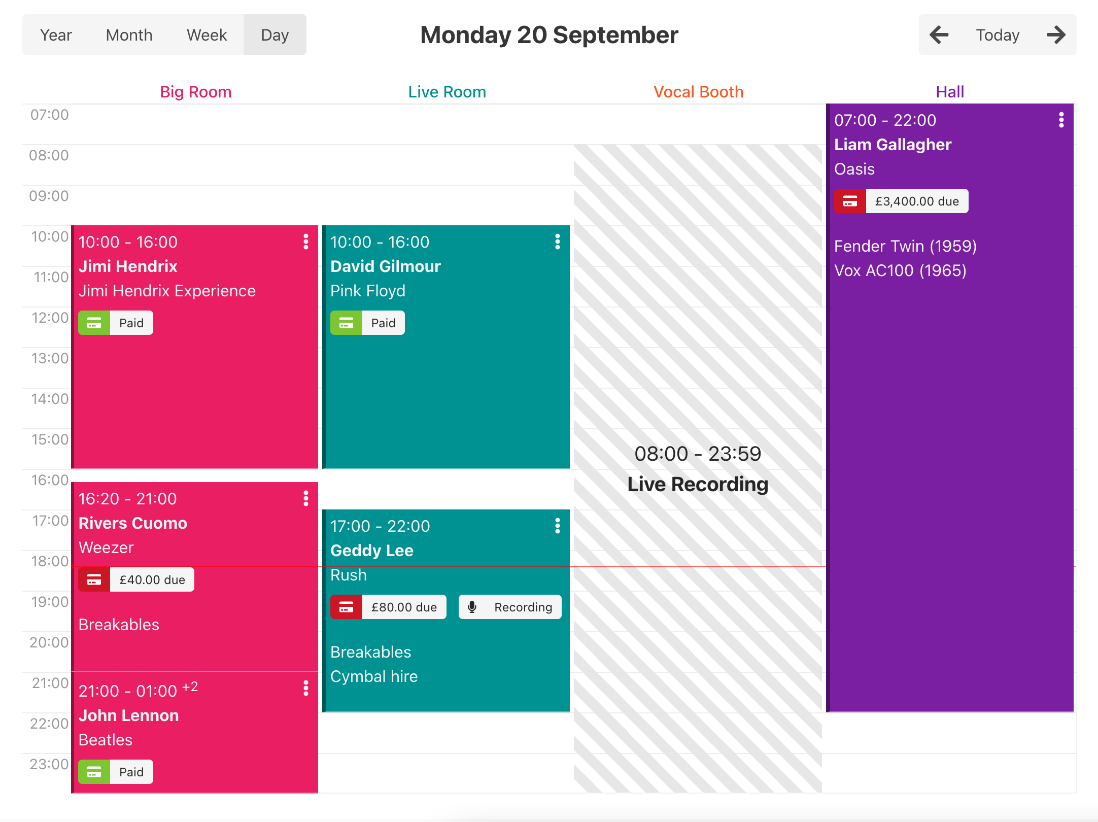Click the Today button in the header

tap(996, 36)
